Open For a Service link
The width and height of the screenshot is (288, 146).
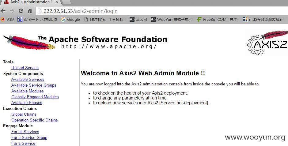pos(23,144)
